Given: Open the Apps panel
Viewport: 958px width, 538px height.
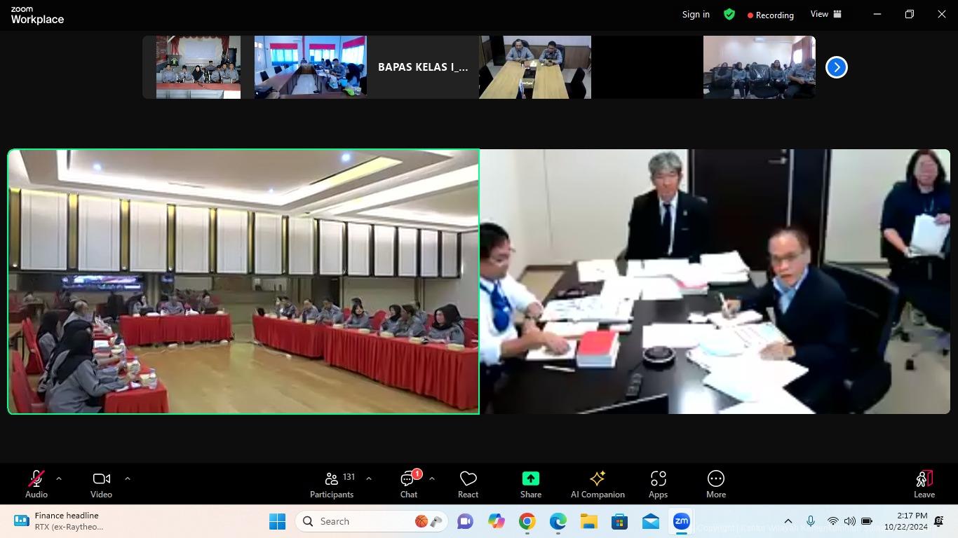Looking at the screenshot, I should [658, 484].
